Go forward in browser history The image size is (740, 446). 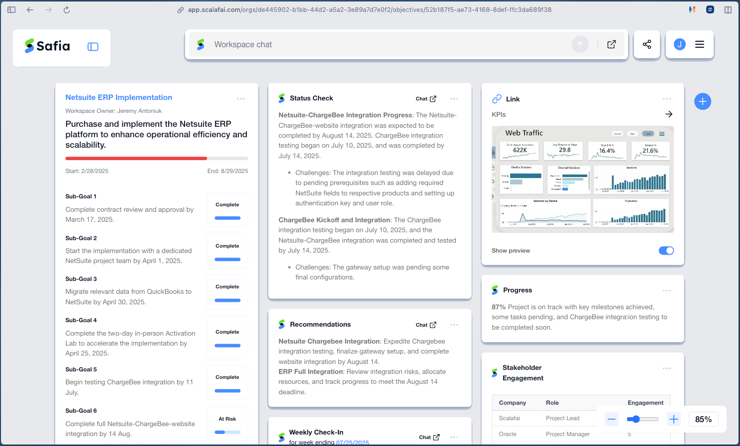(x=48, y=9)
